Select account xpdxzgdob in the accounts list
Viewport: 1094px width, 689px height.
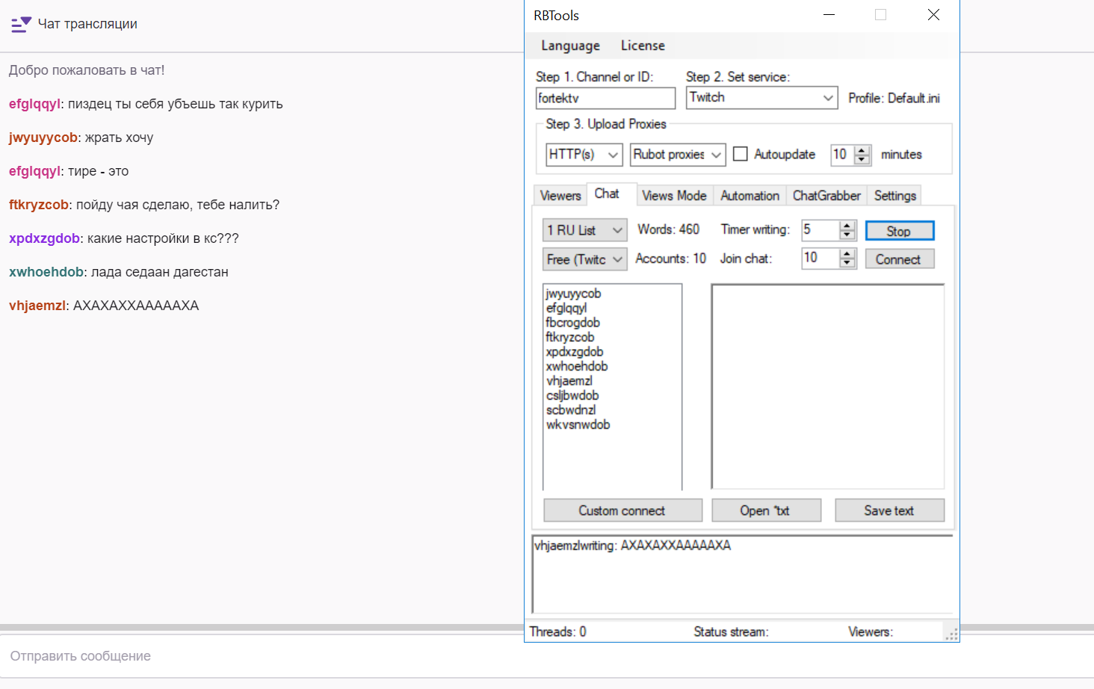point(575,352)
